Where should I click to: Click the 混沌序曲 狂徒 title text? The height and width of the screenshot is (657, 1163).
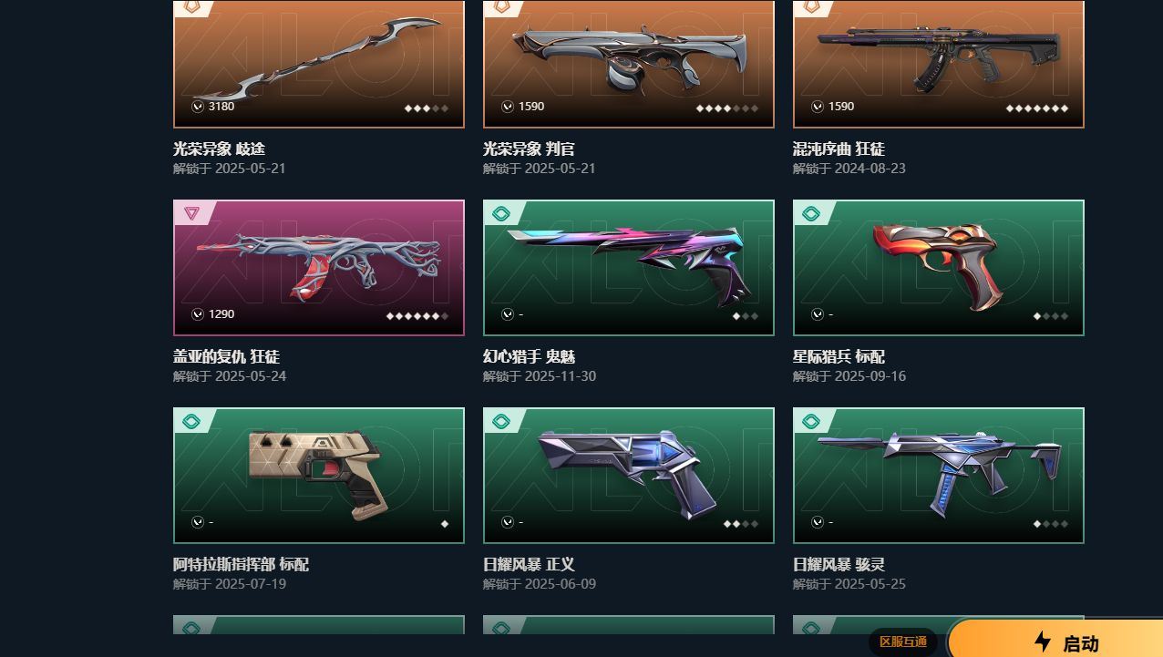tap(839, 149)
